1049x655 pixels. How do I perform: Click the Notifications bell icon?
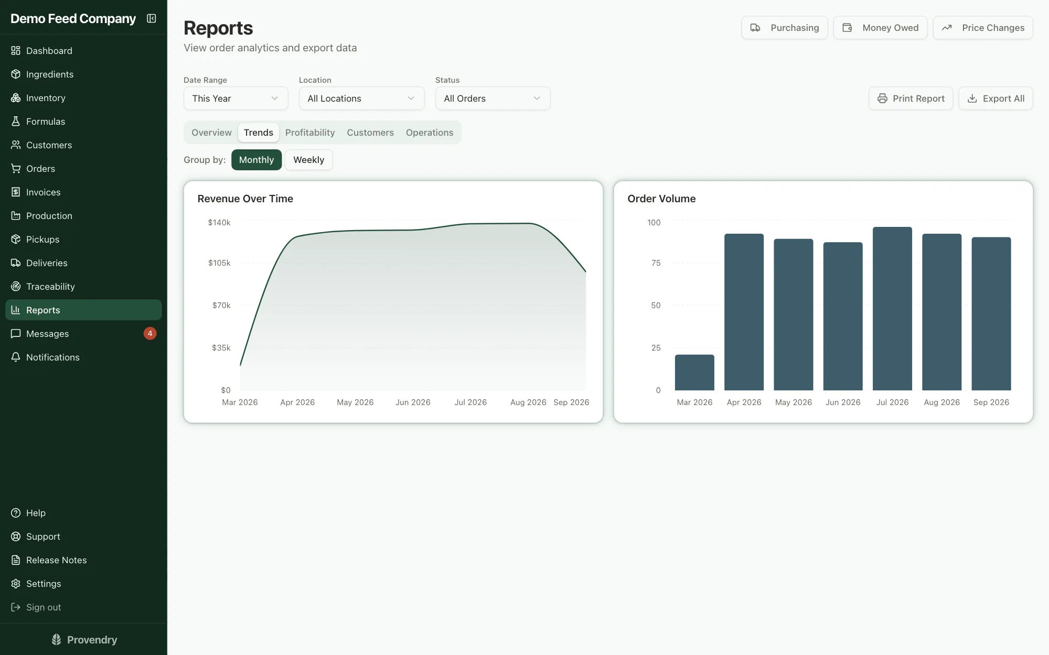(16, 357)
